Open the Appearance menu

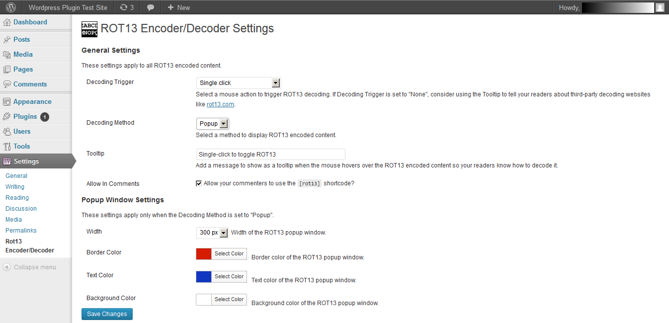click(x=32, y=101)
